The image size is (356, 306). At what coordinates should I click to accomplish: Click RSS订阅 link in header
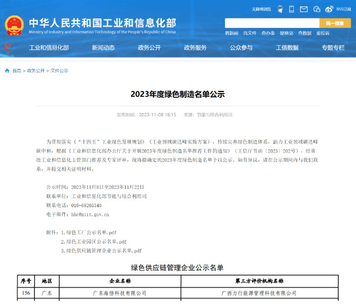[343, 9]
